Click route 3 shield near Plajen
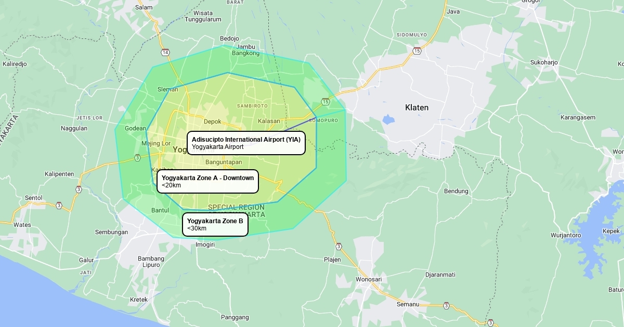624x327 pixels. [x=339, y=246]
